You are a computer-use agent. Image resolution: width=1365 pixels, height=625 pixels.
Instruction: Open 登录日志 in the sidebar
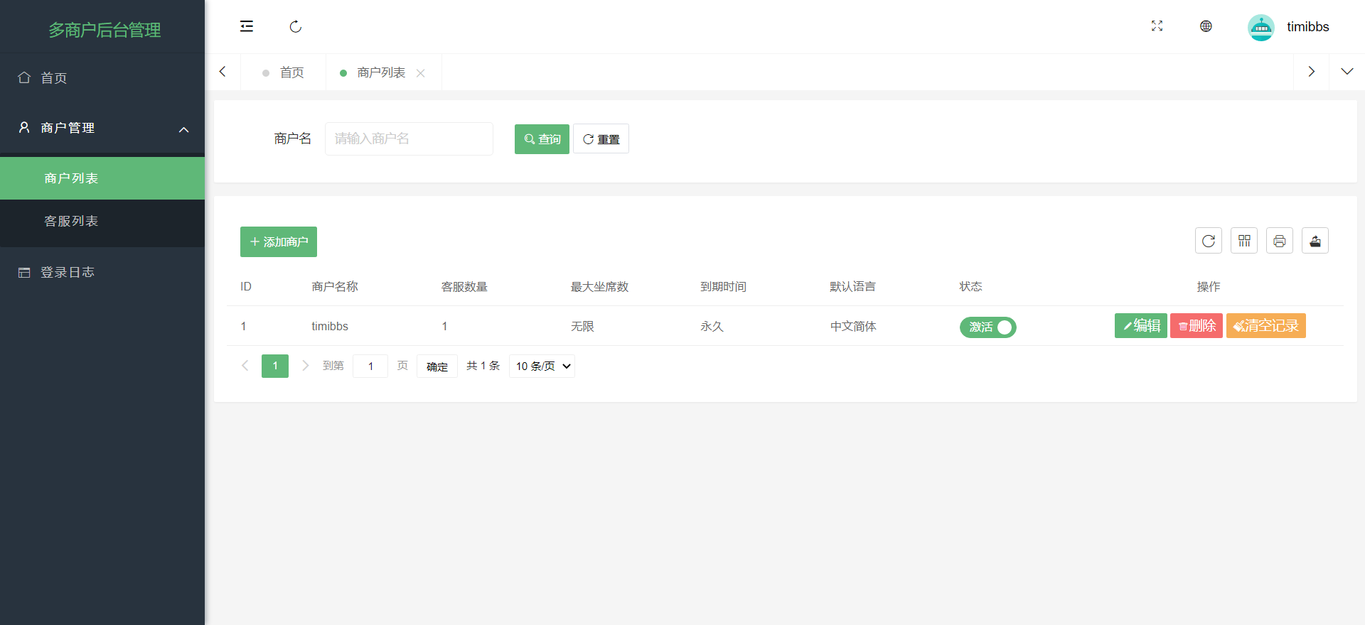pyautogui.click(x=102, y=273)
